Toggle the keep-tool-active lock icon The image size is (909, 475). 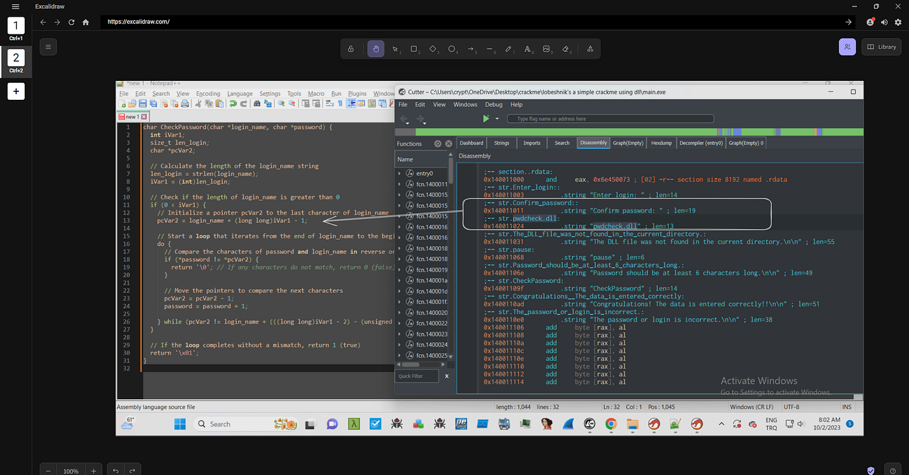351,49
